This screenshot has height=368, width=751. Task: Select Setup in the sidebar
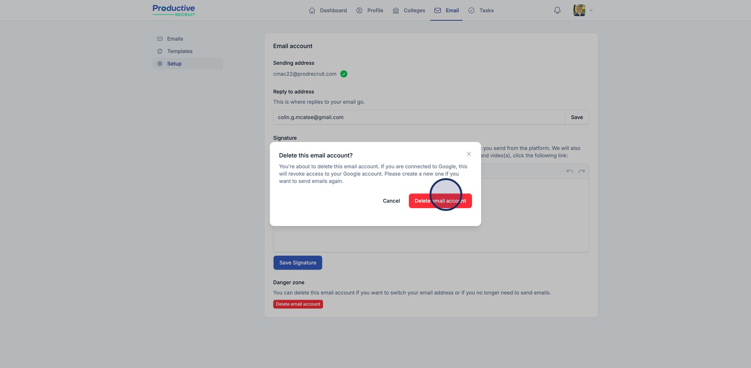[174, 64]
